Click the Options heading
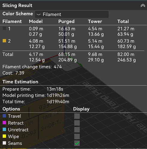The width and height of the screenshot is (147, 149). 11,109
